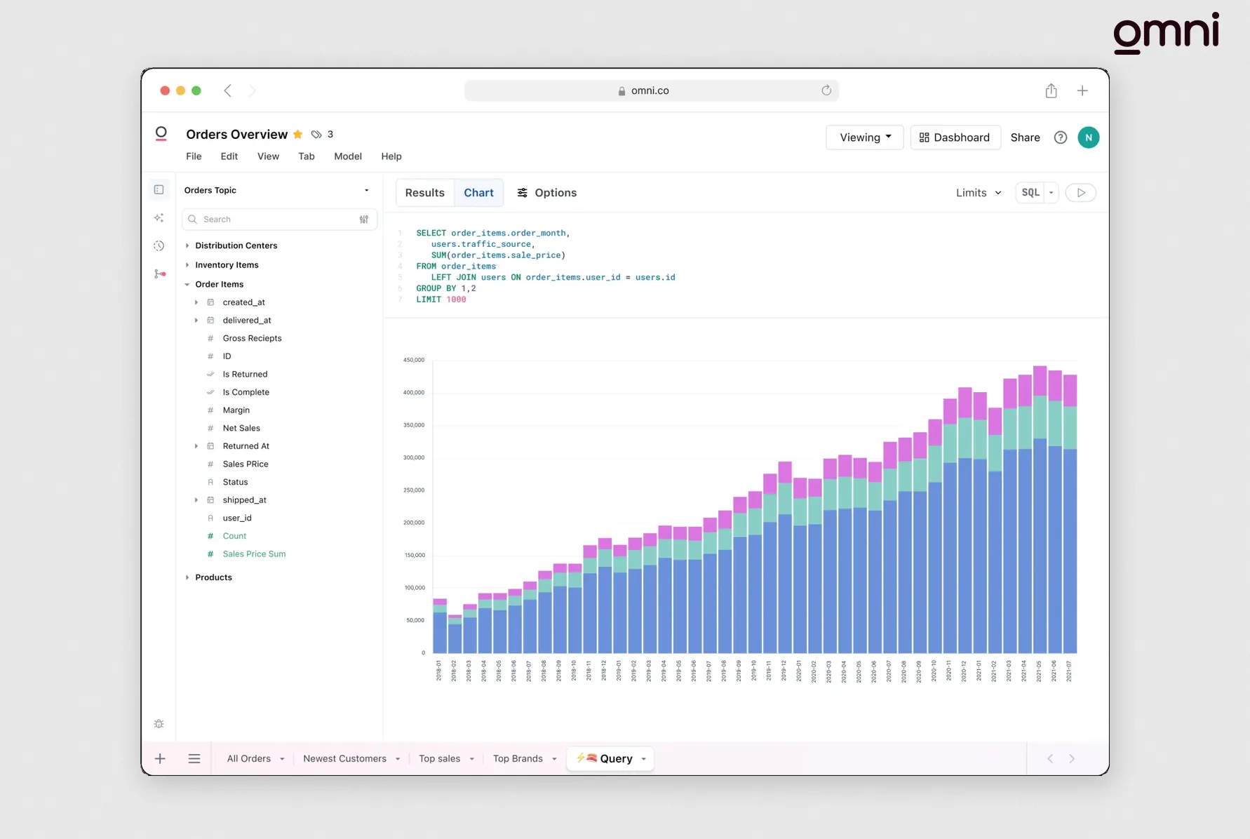Select the Is Returned field
The height and width of the screenshot is (839, 1250).
(245, 375)
